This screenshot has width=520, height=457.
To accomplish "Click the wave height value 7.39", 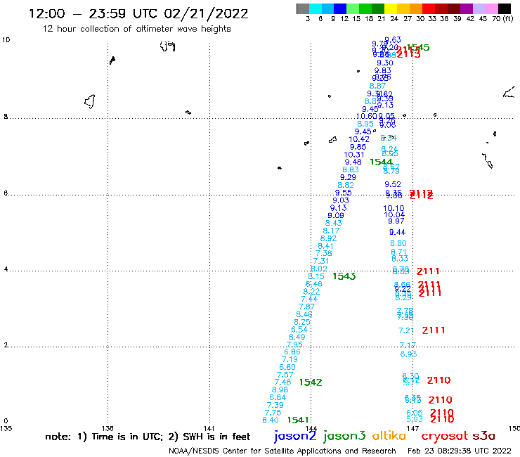I will (275, 405).
